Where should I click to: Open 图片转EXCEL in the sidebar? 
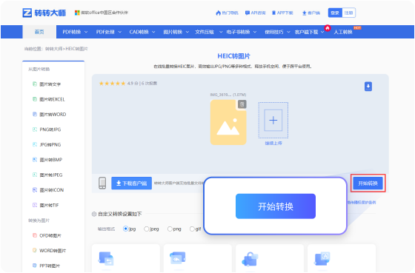pyautogui.click(x=49, y=99)
